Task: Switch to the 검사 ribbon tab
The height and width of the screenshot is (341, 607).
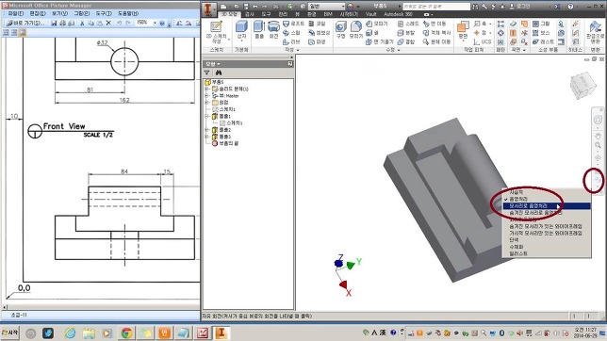Action: 250,14
